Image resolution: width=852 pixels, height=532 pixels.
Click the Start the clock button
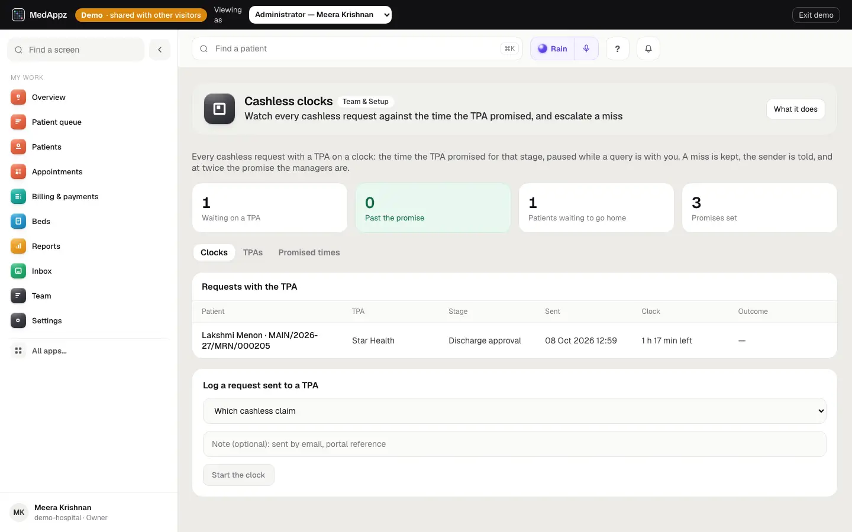pos(238,475)
